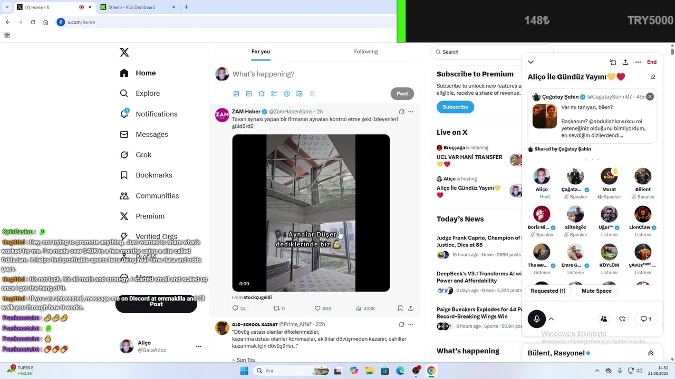Send a heart reaction in the Space
675x379 pixels.
click(622, 319)
